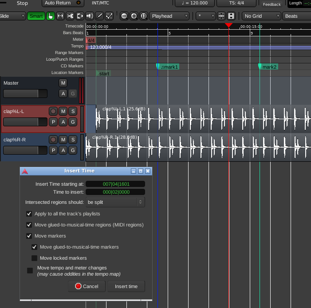Click the zoom in (plus) button
The height and width of the screenshot is (308, 311).
(134, 16)
